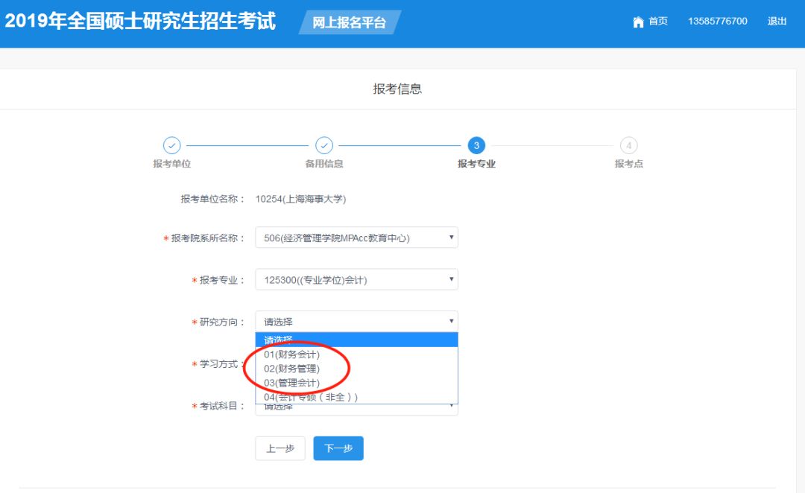This screenshot has width=805, height=493.
Task: Click the account number 13585776700
Action: pyautogui.click(x=717, y=22)
